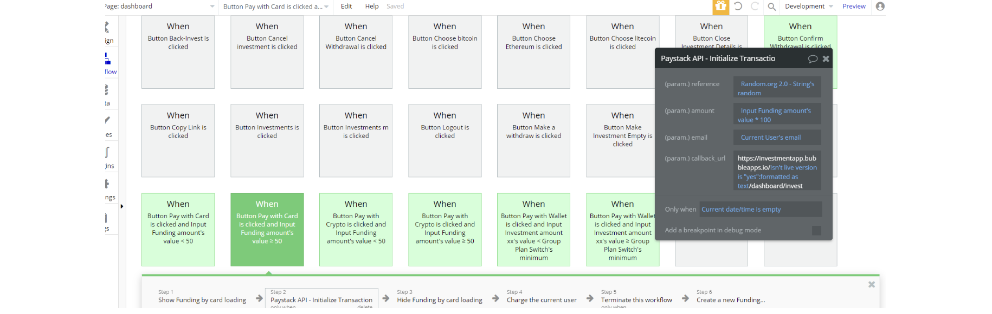Expand the Page: dashboard dropdown
The image size is (992, 314).
[212, 6]
